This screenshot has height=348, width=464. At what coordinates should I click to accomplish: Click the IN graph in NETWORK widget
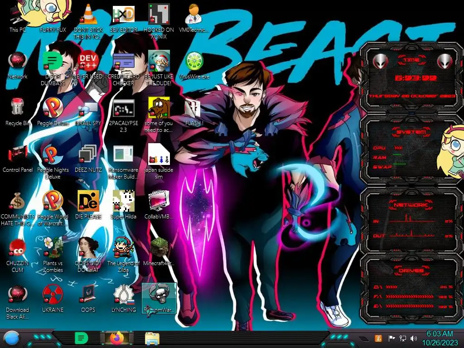coord(412,218)
